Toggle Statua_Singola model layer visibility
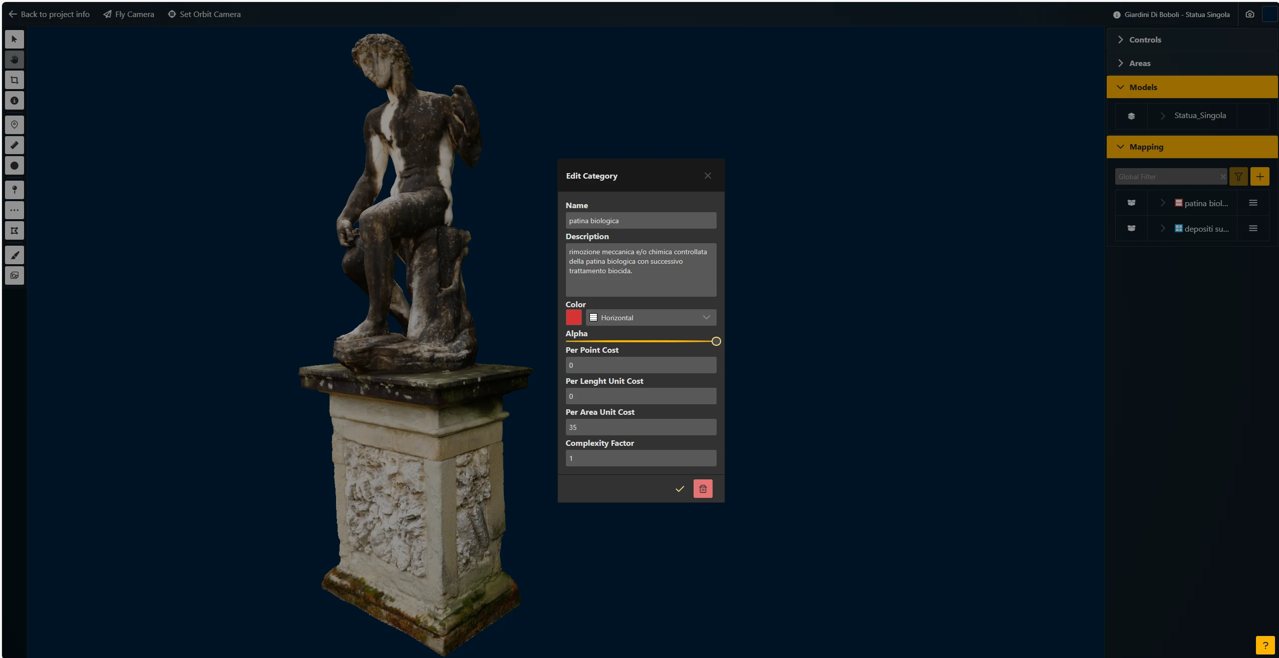The image size is (1279, 658). 1131,116
